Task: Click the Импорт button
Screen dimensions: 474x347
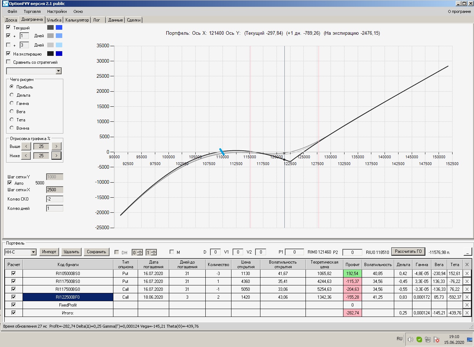Action: (49, 252)
